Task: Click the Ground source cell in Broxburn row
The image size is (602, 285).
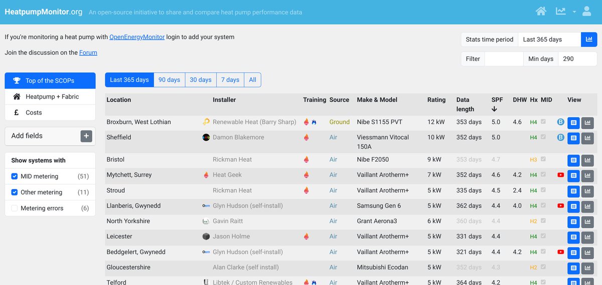Action: coord(340,122)
